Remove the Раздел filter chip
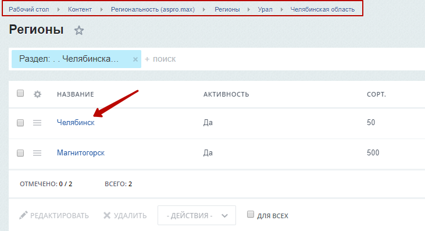Image resolution: width=425 pixels, height=231 pixels. pos(135,59)
